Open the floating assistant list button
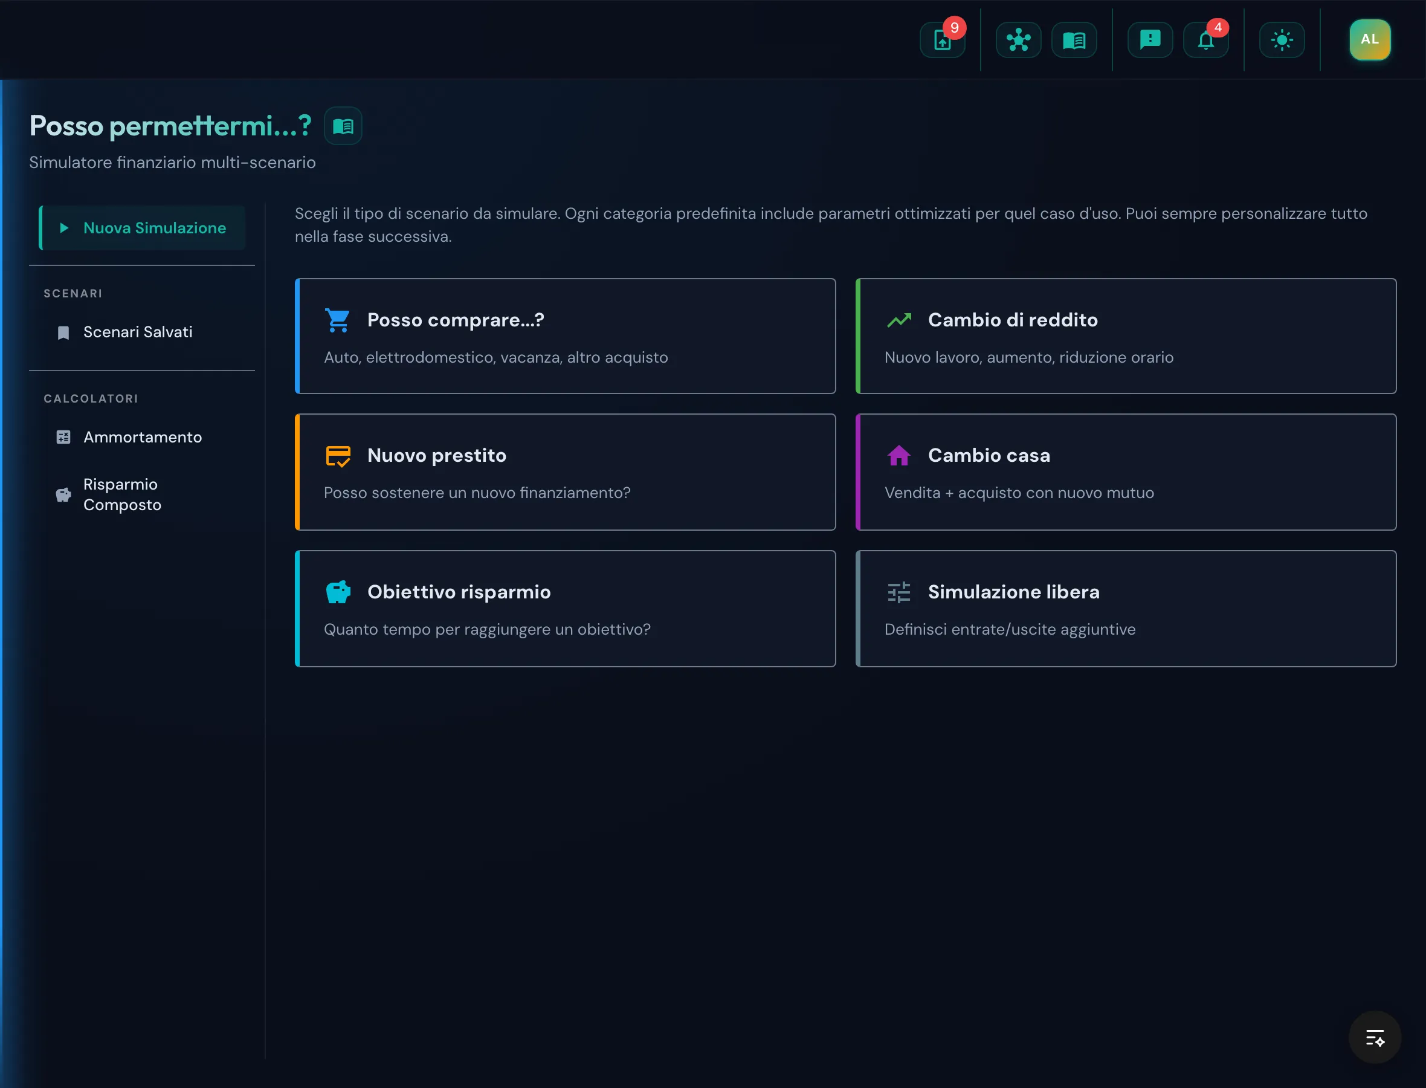The image size is (1426, 1088). [x=1375, y=1037]
